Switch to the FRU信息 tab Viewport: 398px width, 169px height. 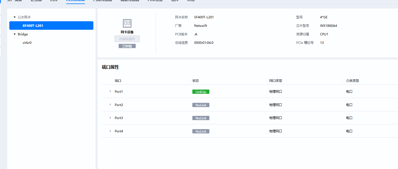pyautogui.click(x=155, y=1)
